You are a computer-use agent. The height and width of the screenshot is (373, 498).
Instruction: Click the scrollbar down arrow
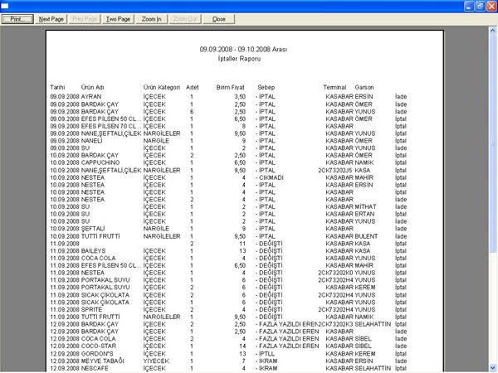[492, 367]
